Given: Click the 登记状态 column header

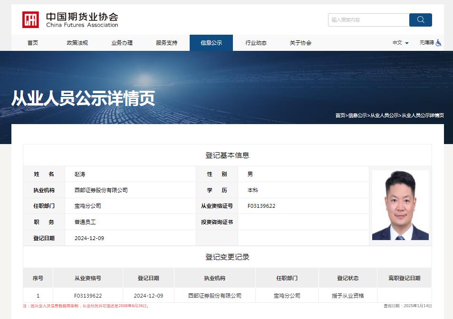Looking at the screenshot, I should (347, 278).
